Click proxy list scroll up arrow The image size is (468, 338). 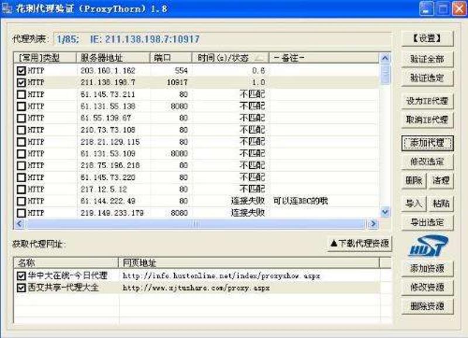pyautogui.click(x=385, y=58)
